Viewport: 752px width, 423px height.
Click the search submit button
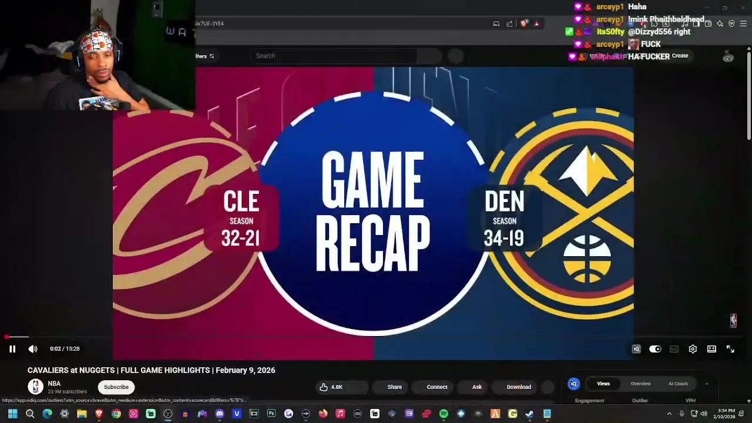click(429, 56)
